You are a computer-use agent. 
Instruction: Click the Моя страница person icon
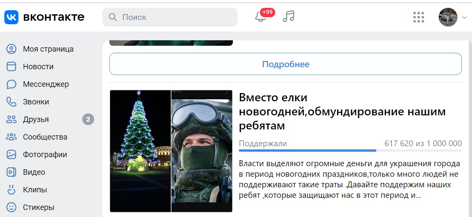11,49
